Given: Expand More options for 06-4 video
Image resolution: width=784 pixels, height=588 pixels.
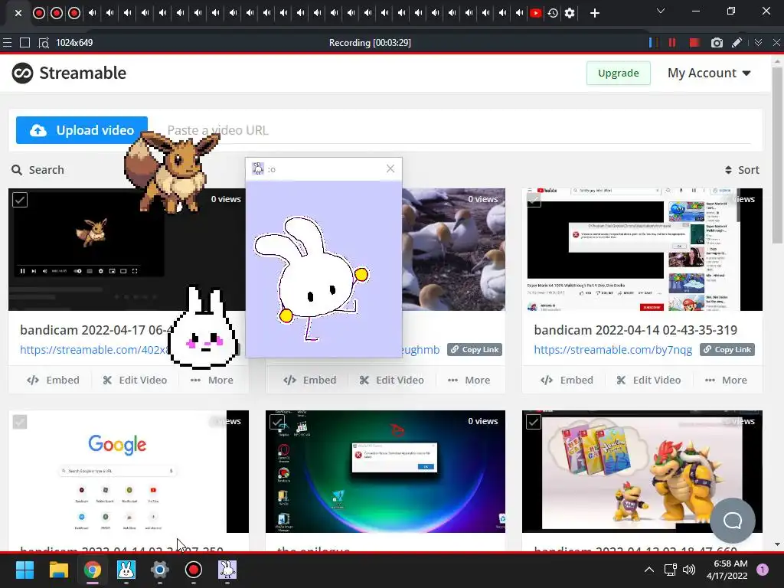Looking at the screenshot, I should [212, 380].
